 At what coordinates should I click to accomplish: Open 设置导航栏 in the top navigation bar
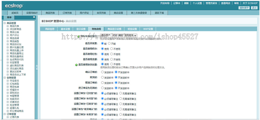click(32, 13)
